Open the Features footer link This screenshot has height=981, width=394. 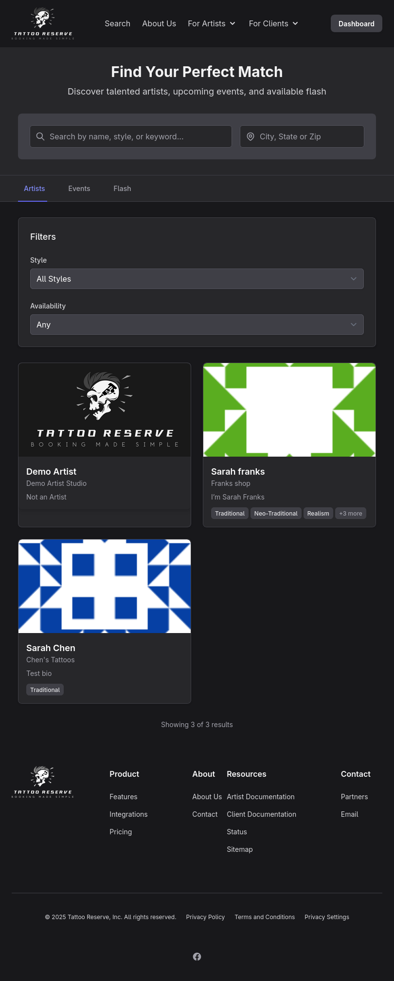pos(124,796)
